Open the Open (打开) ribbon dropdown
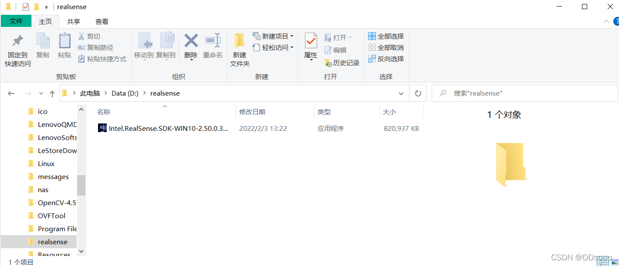Image resolution: width=619 pixels, height=266 pixels. 338,37
